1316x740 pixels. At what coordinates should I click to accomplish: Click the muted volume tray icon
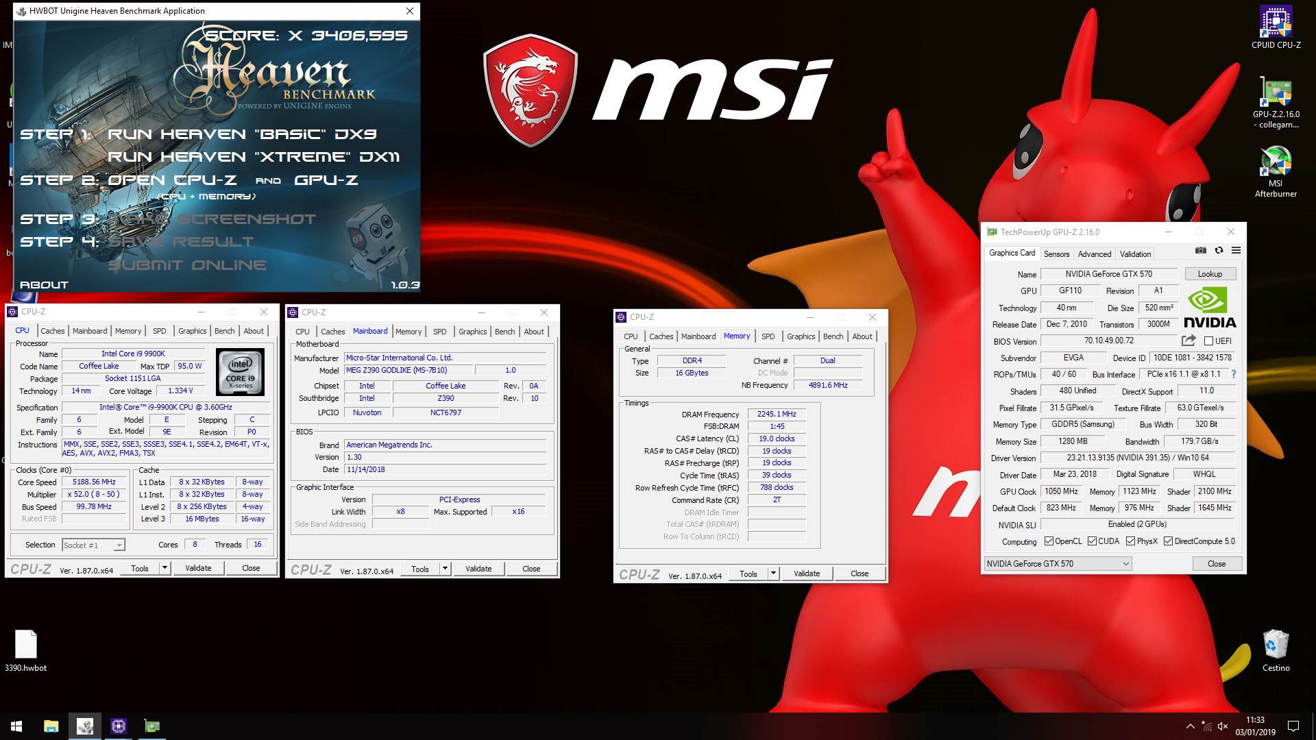(1223, 726)
